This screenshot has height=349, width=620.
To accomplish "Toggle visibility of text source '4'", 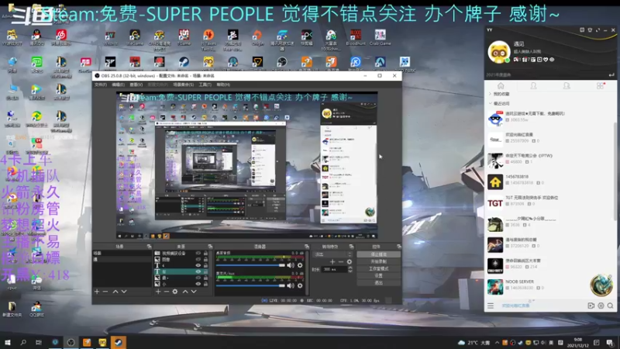I will (x=198, y=265).
